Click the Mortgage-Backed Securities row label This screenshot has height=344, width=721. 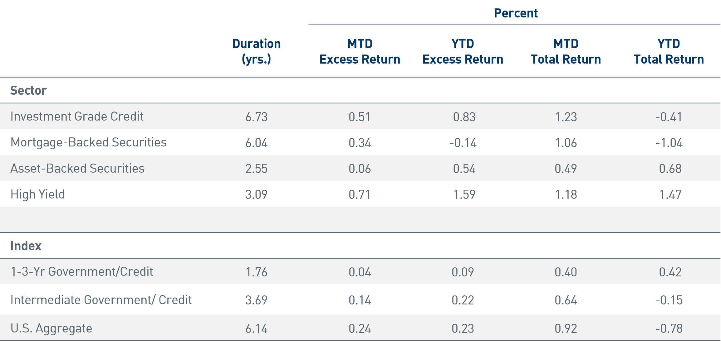(89, 142)
